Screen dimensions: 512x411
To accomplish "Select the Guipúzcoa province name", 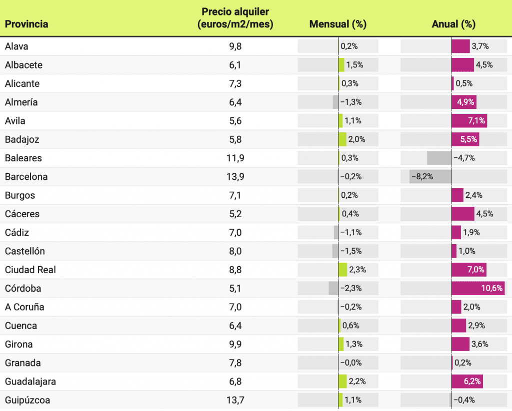I will tap(27, 400).
